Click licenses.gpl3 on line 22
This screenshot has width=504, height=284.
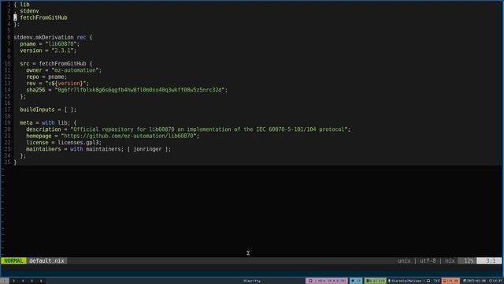point(78,143)
